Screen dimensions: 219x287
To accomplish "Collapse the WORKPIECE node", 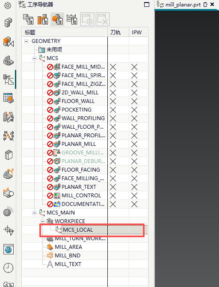I will click(42, 221).
